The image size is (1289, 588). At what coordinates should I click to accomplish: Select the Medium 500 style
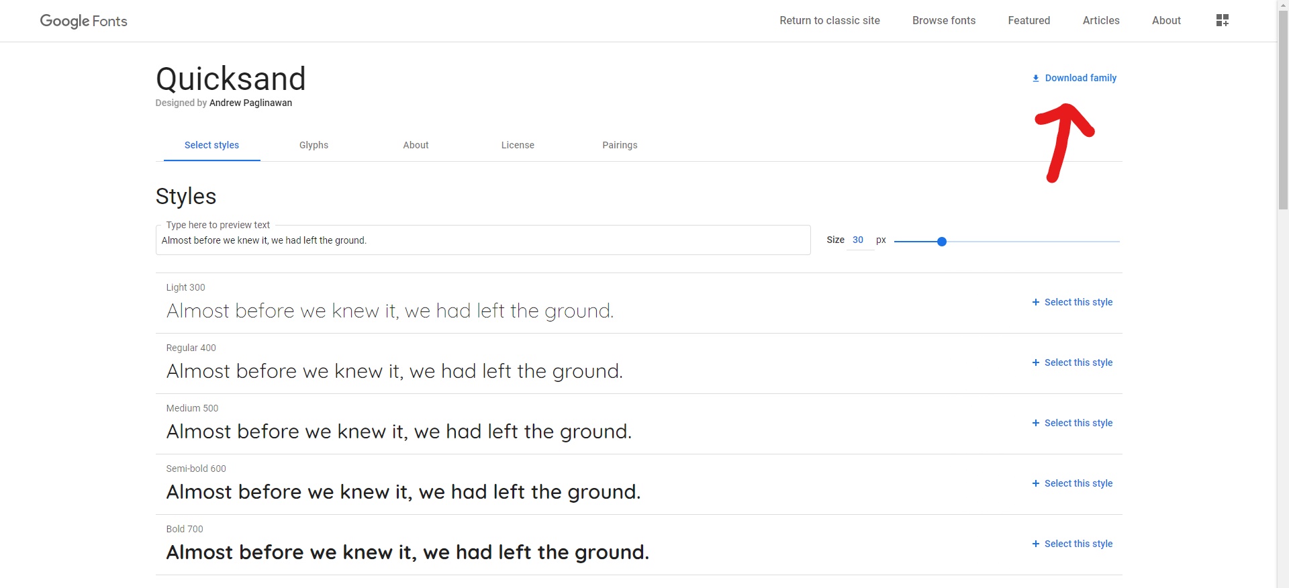[x=1072, y=423]
